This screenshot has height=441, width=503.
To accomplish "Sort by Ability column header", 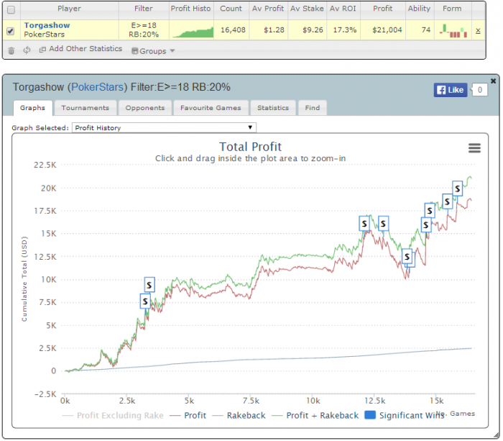I will click(x=419, y=9).
